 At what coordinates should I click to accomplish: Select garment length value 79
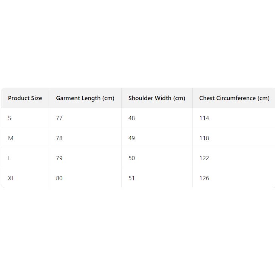(59, 158)
